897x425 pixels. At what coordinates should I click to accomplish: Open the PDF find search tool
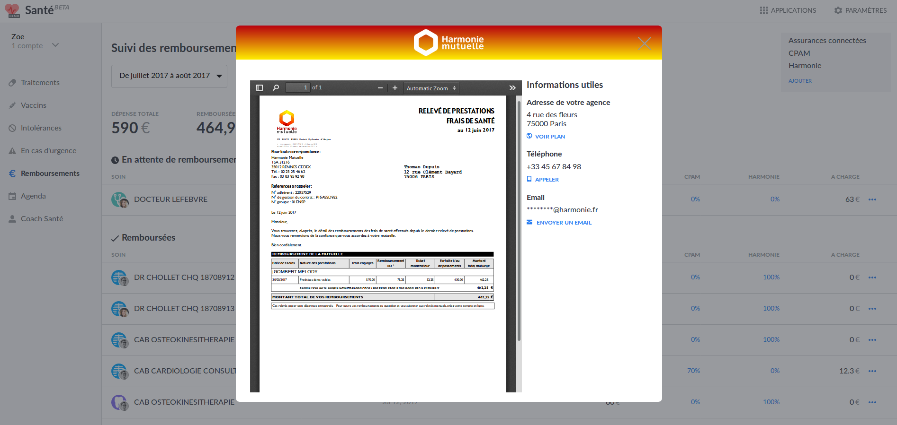point(276,88)
